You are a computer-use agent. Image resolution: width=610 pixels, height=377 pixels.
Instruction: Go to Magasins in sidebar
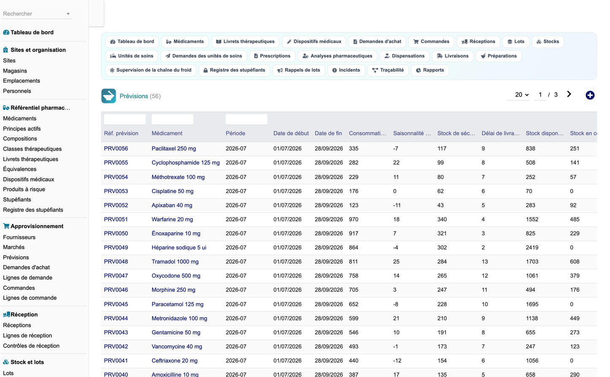(x=15, y=71)
